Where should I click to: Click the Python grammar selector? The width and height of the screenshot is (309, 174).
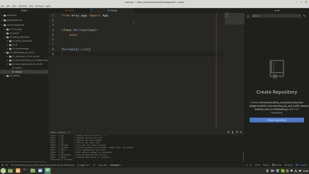266,165
